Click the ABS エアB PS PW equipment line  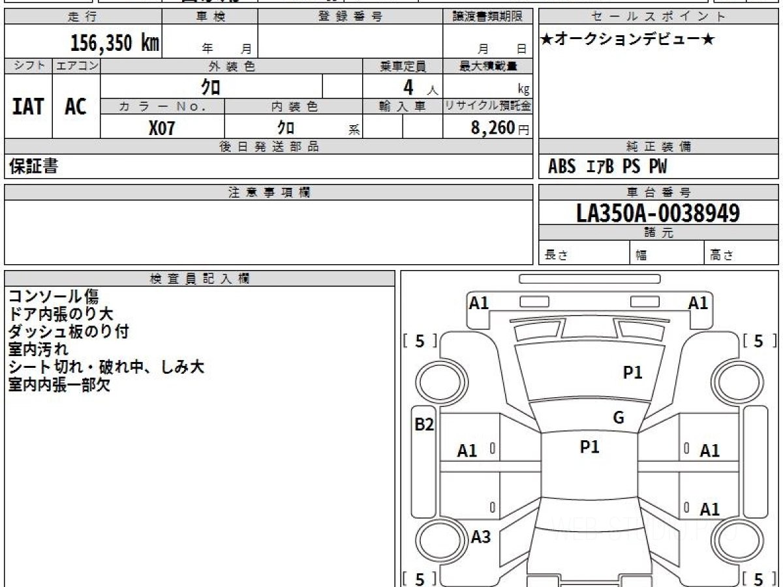coord(607,167)
